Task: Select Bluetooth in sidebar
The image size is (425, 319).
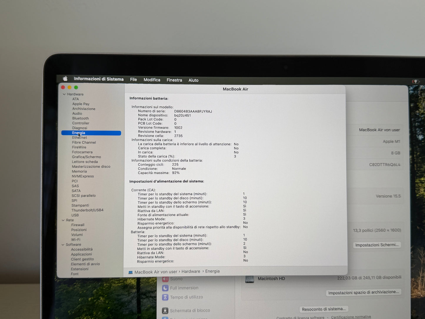Action: [x=81, y=118]
